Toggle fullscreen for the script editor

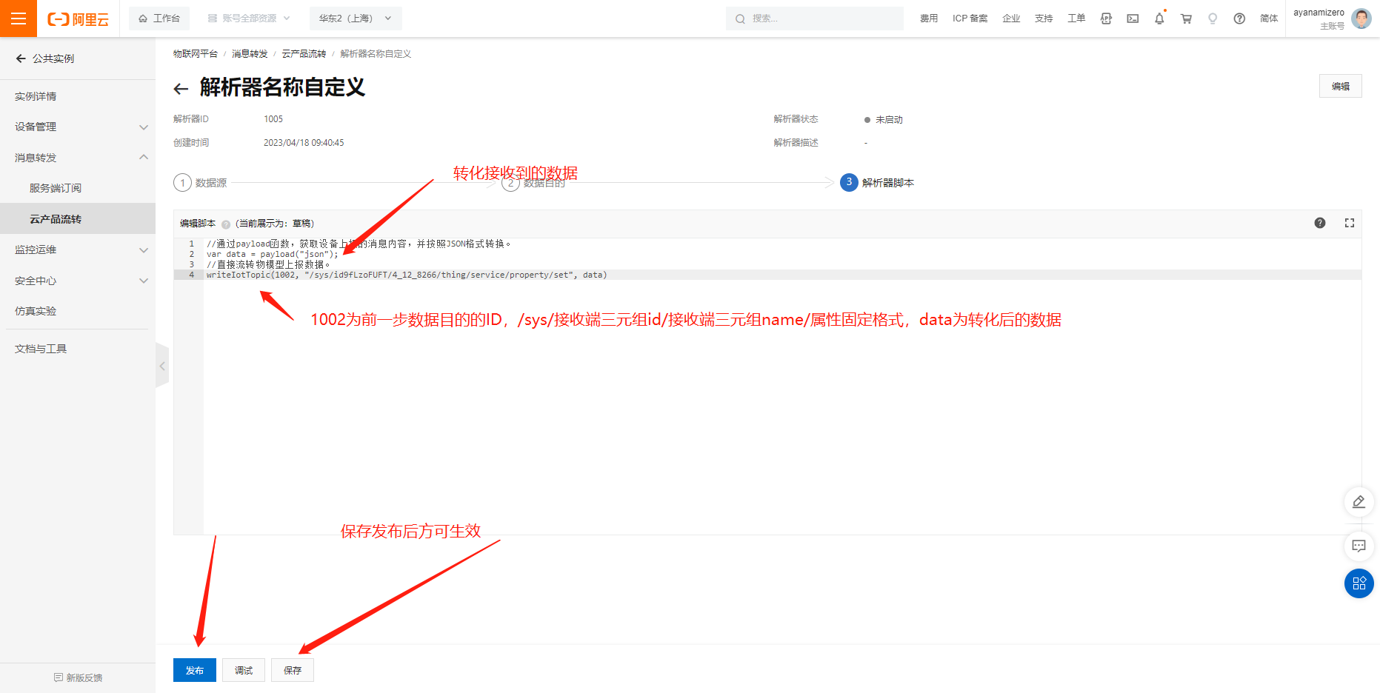pos(1349,223)
